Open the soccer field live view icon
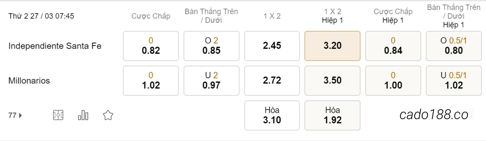The image size is (486, 141). click(x=58, y=115)
